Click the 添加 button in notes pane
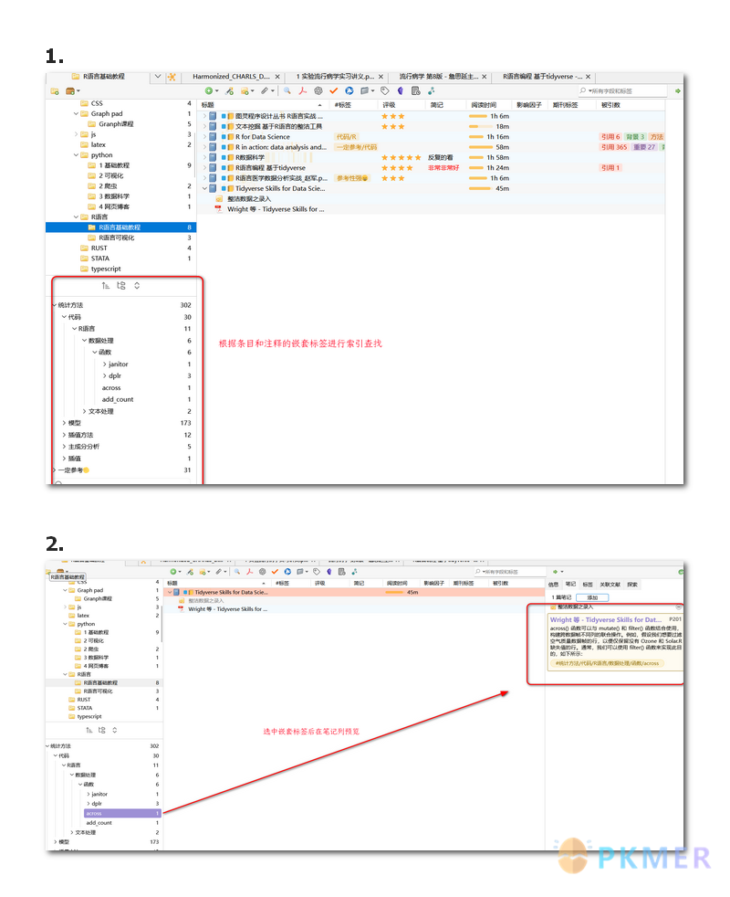Screen dimensions: 730x897 click(592, 597)
